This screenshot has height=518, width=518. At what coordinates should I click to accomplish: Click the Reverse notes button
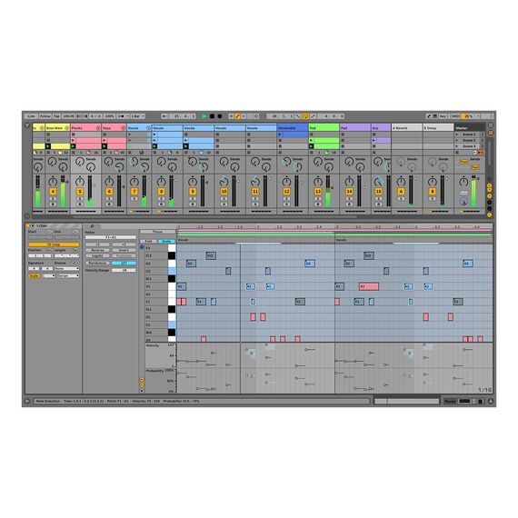point(97,250)
